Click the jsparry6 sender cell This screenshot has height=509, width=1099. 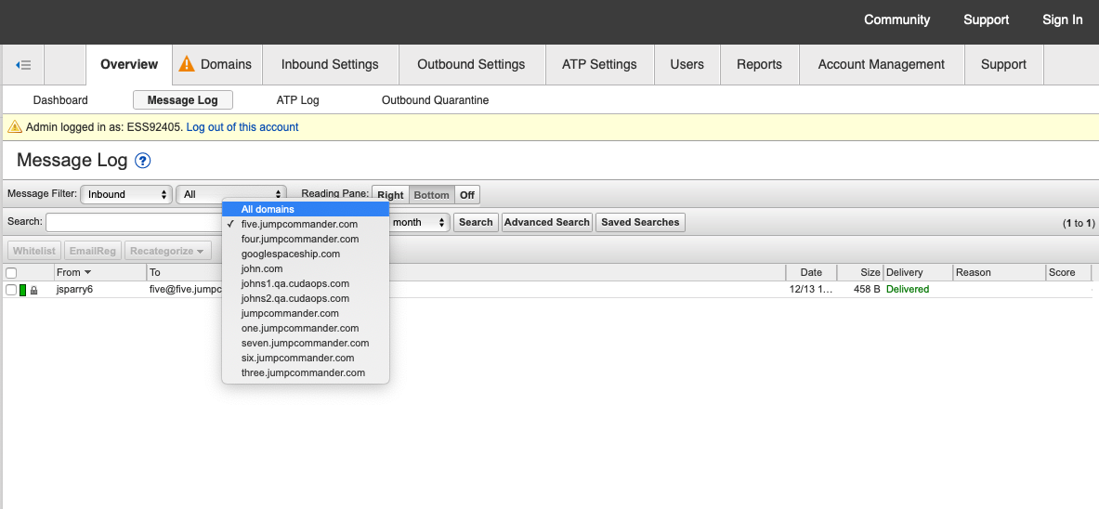click(74, 289)
